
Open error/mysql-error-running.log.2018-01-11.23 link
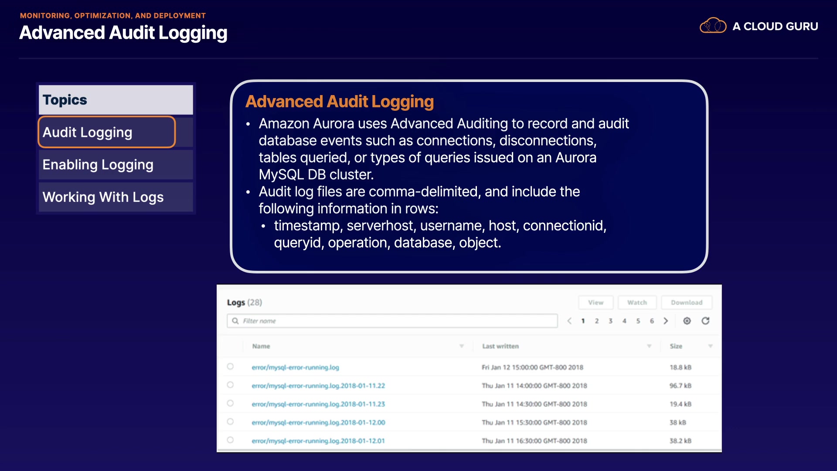click(318, 404)
